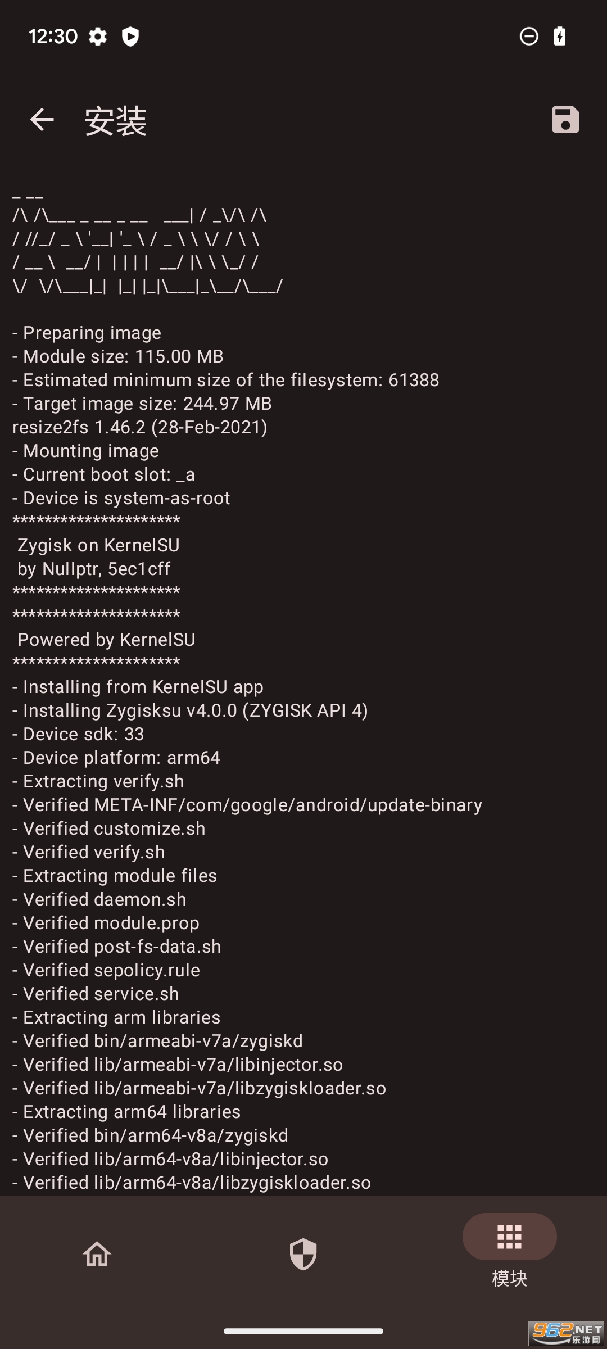Tap the do-not-disturb status icon
The width and height of the screenshot is (607, 1349).
[x=528, y=37]
